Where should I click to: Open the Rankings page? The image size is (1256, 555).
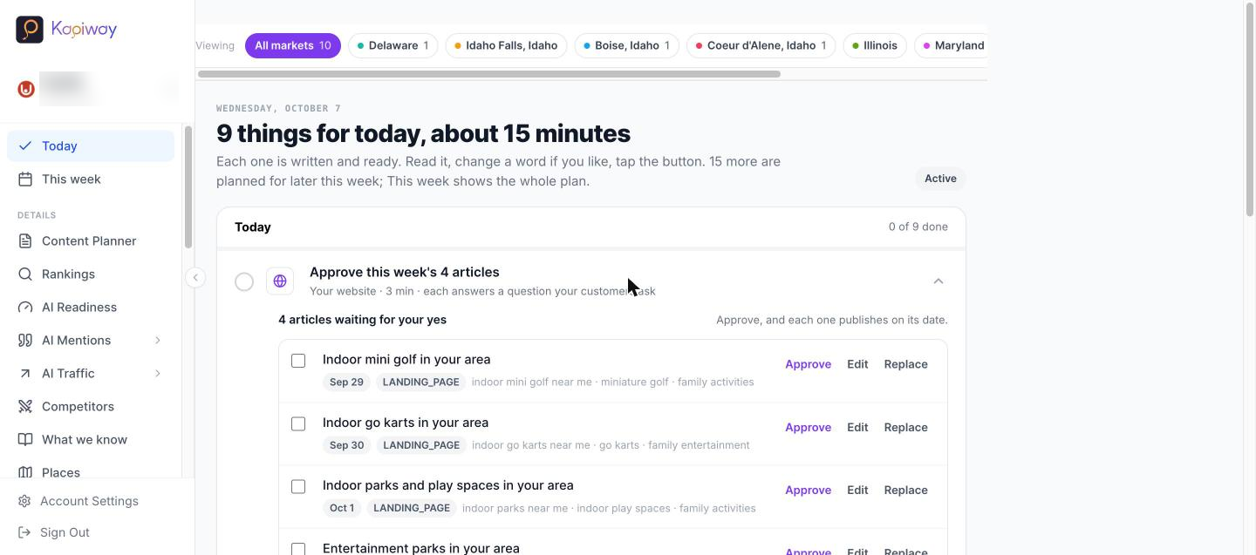(91, 274)
